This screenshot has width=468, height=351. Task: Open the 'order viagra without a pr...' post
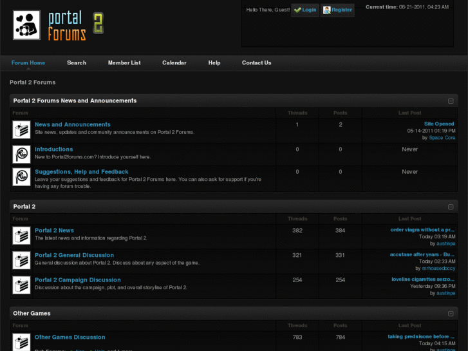(x=422, y=230)
